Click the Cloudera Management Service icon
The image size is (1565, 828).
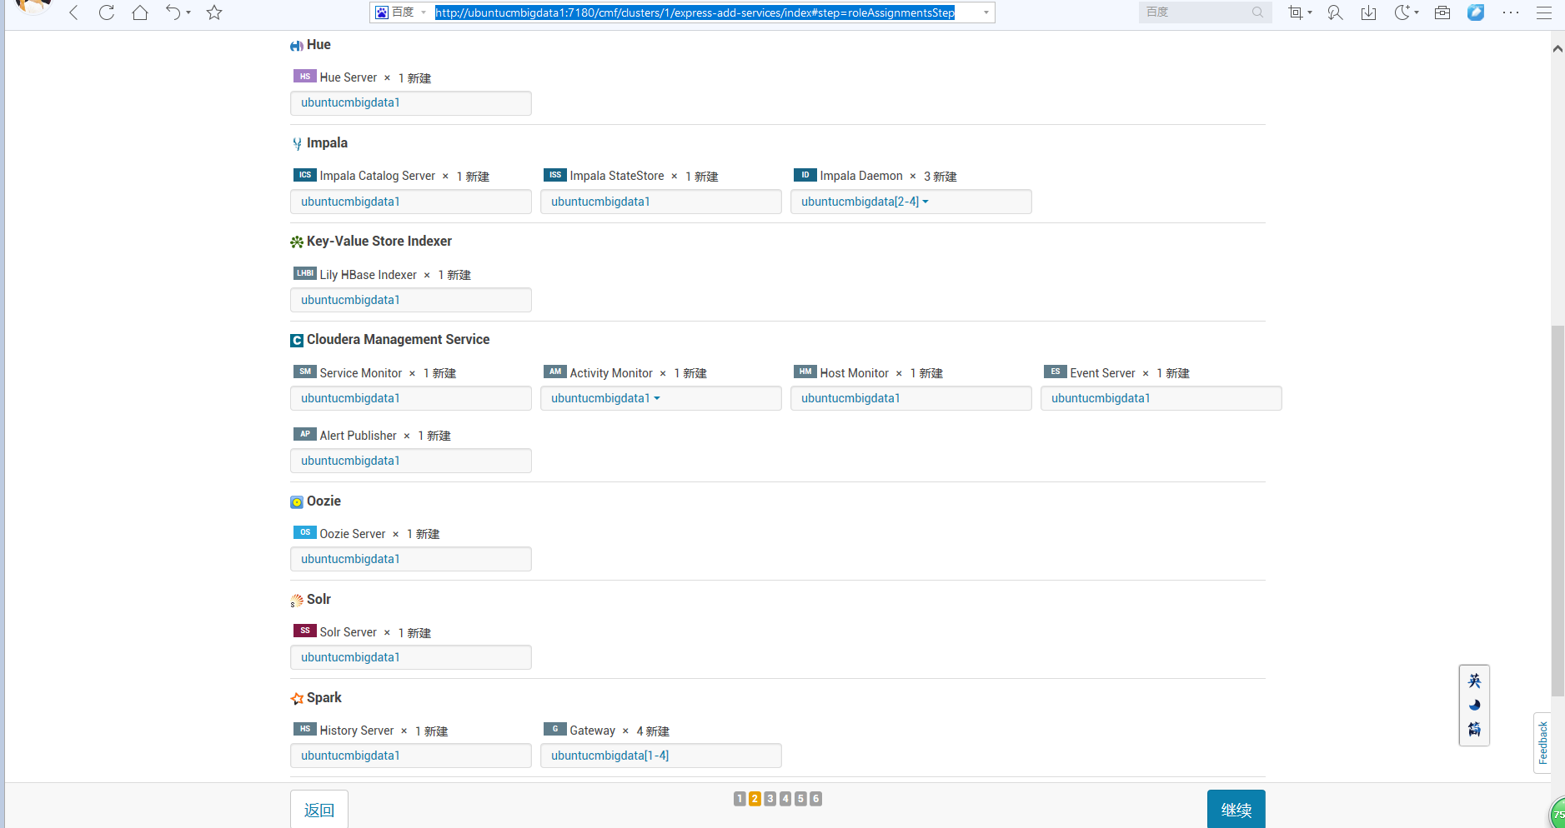click(297, 341)
